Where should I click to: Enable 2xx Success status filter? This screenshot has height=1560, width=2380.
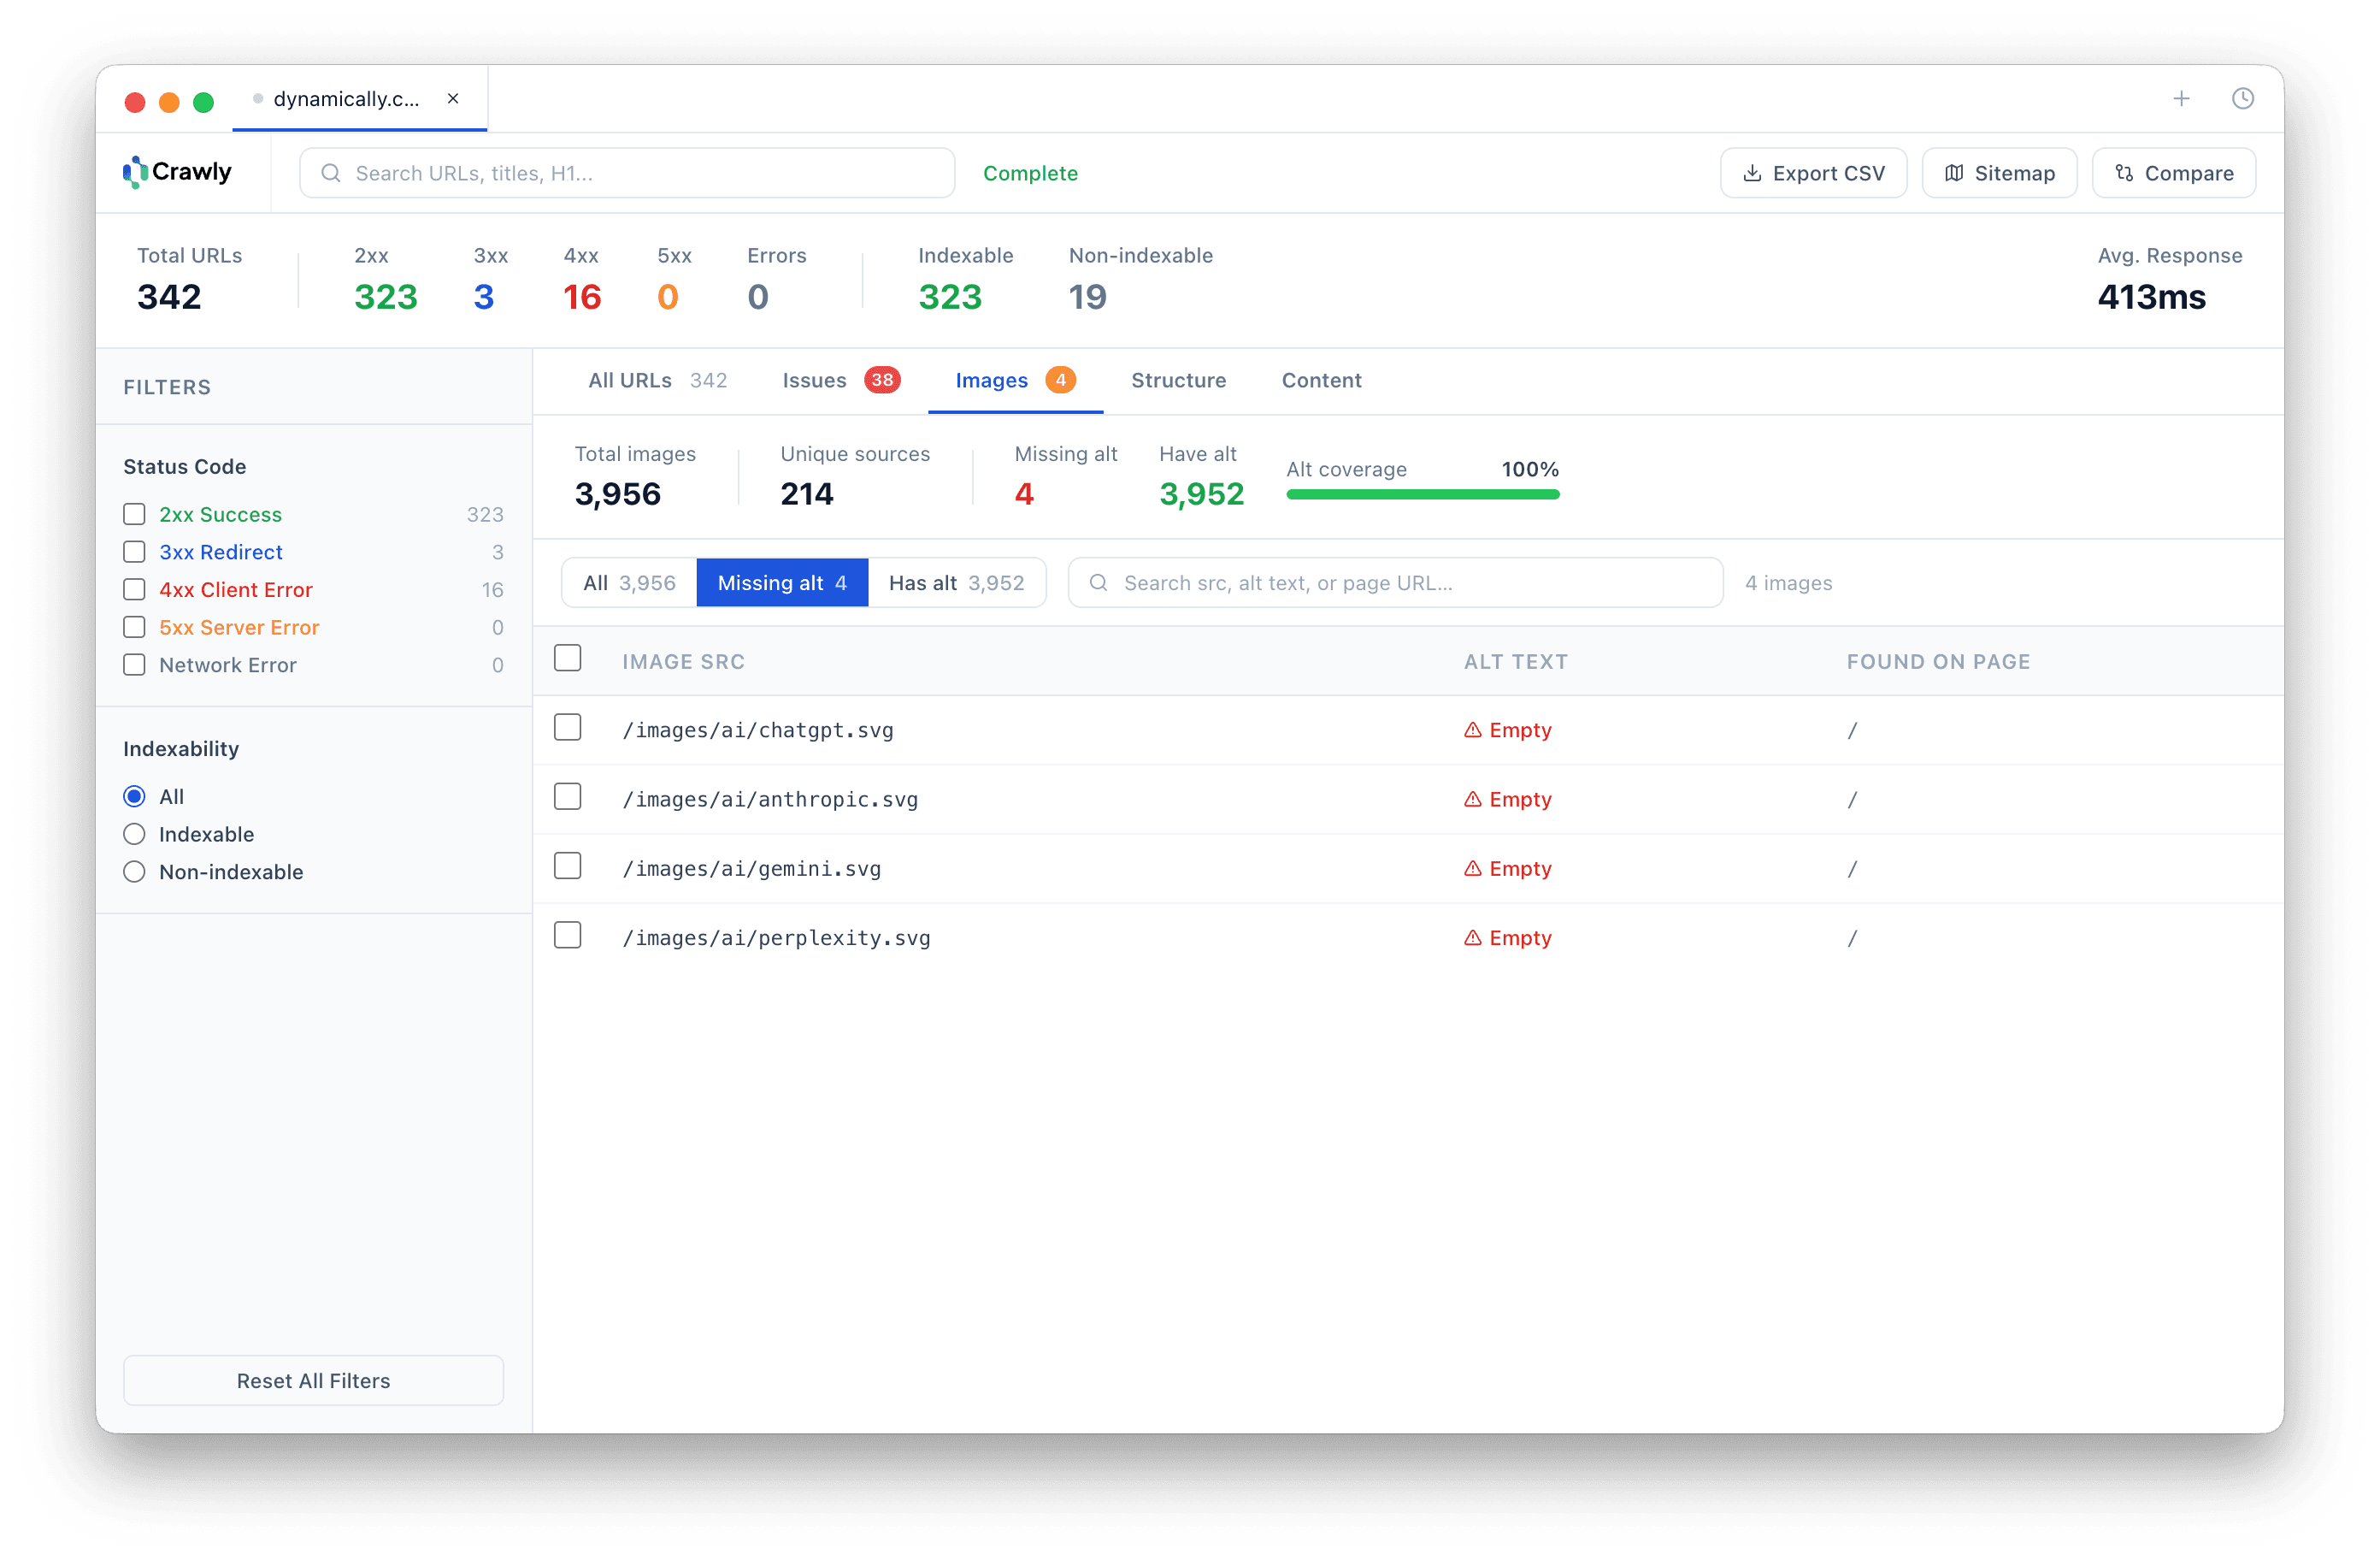134,514
